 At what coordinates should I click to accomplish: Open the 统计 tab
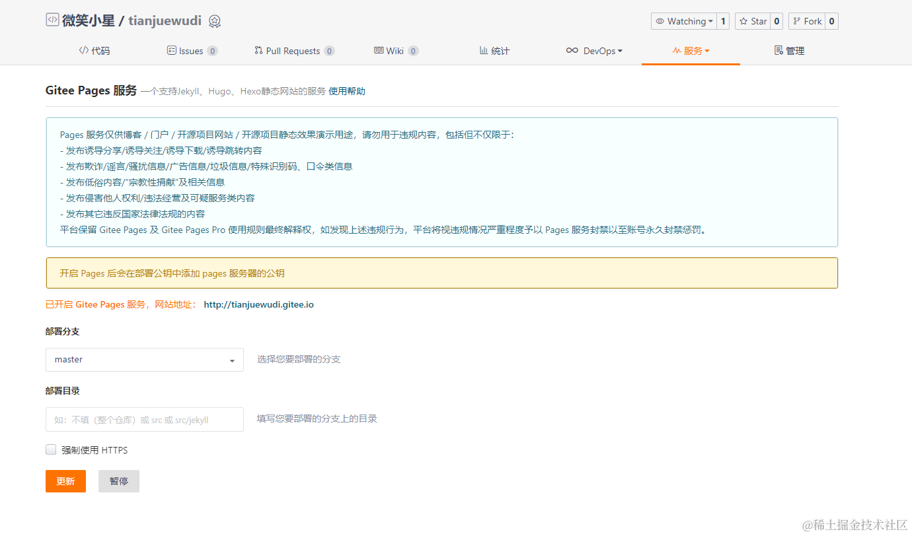[x=494, y=51]
